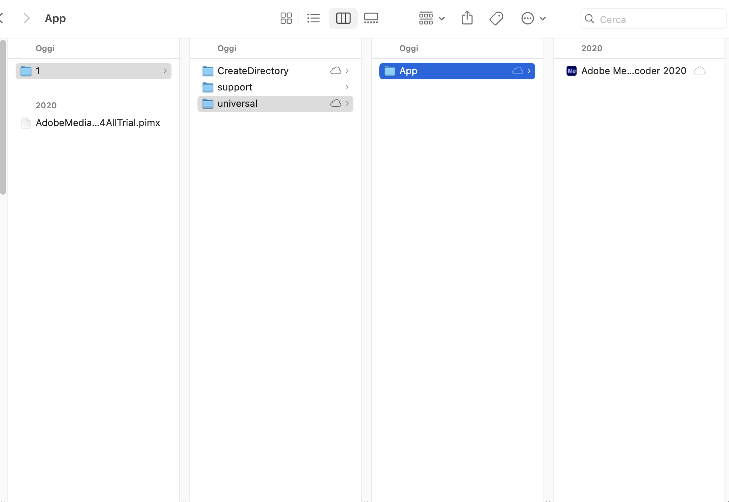Switch to icon grid view
729x502 pixels.
point(286,18)
